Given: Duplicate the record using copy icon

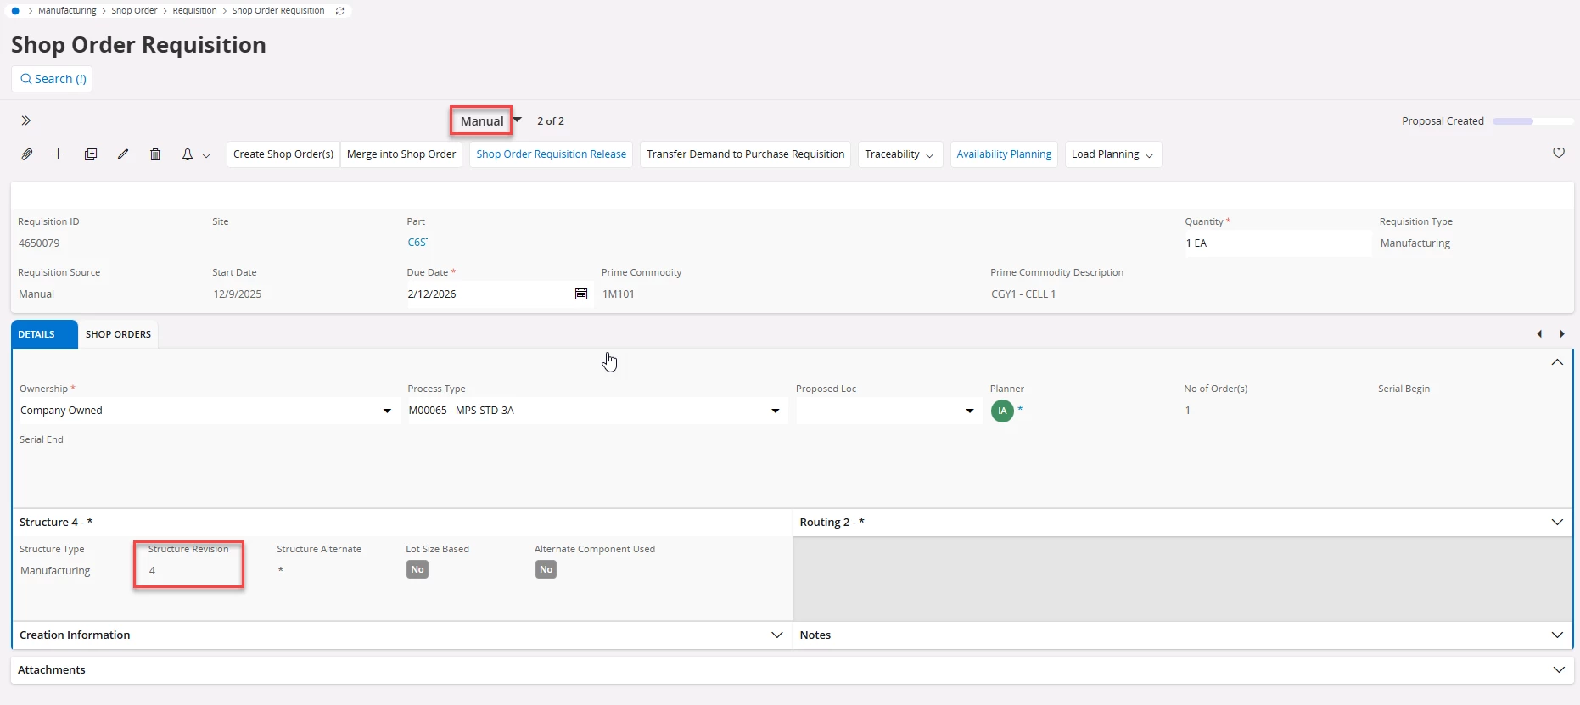Looking at the screenshot, I should click(91, 154).
